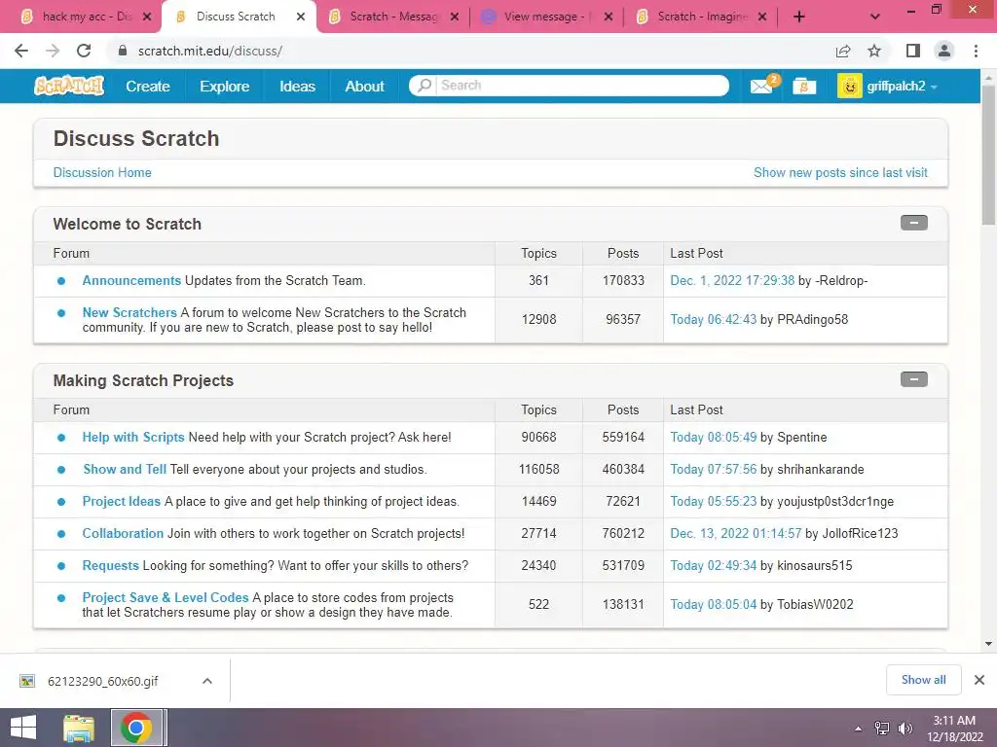Open last post 'Today 08:05:49'
Screen dimensions: 997x747
(x=714, y=437)
